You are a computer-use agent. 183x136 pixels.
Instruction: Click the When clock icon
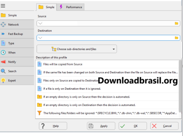click(3, 52)
